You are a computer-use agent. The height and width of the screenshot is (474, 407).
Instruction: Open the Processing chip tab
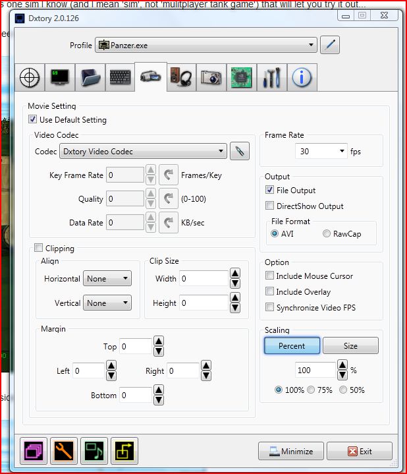click(242, 77)
